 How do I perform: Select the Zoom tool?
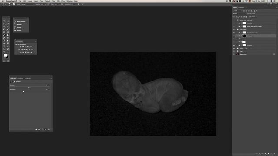pyautogui.click(x=4, y=52)
